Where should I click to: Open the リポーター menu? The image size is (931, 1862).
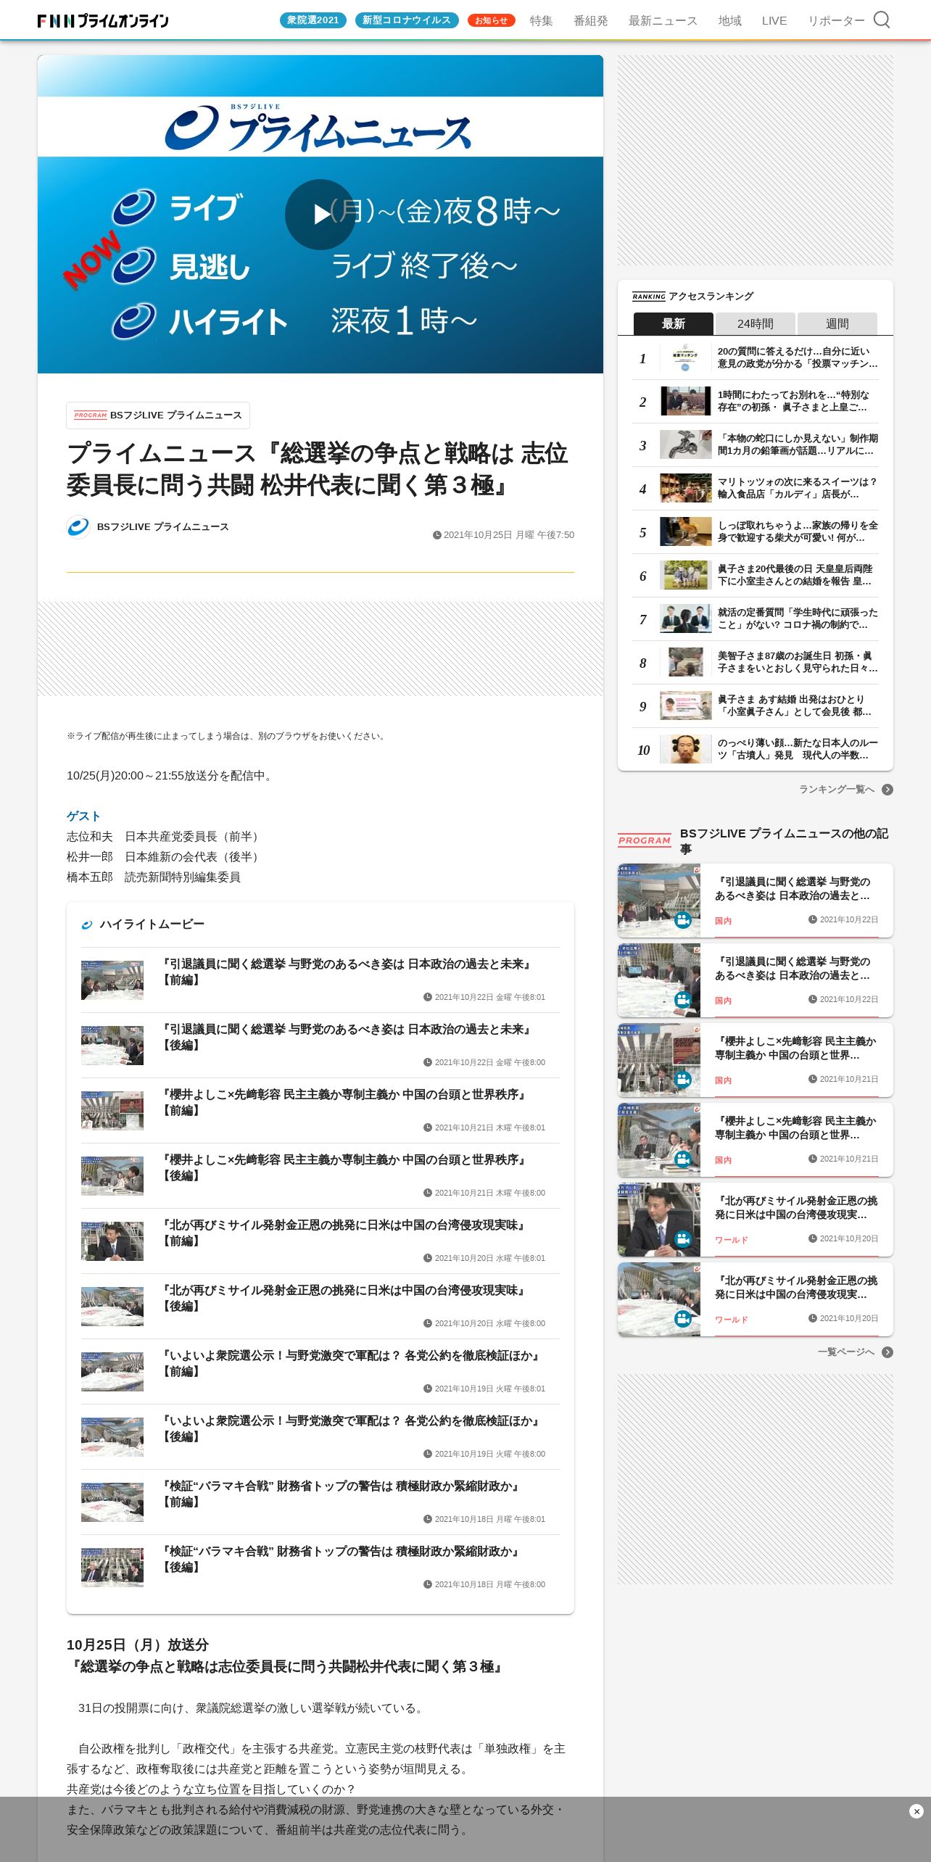(x=836, y=21)
